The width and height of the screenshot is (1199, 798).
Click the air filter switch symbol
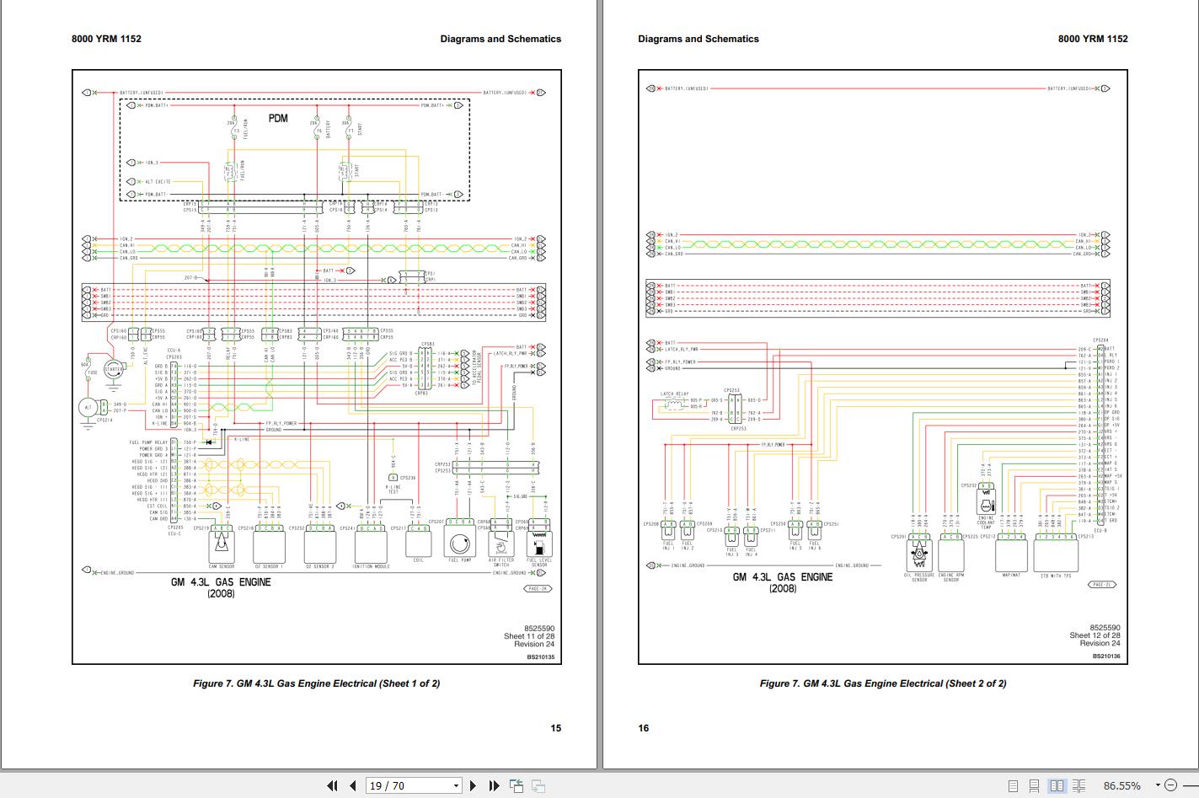coord(500,544)
